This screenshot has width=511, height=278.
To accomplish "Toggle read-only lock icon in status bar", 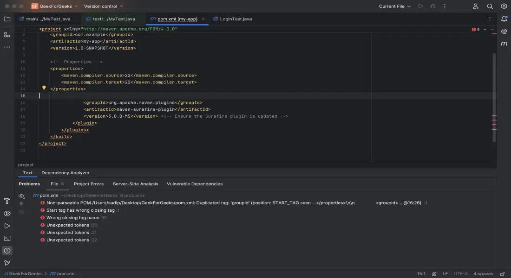I will coord(503,274).
